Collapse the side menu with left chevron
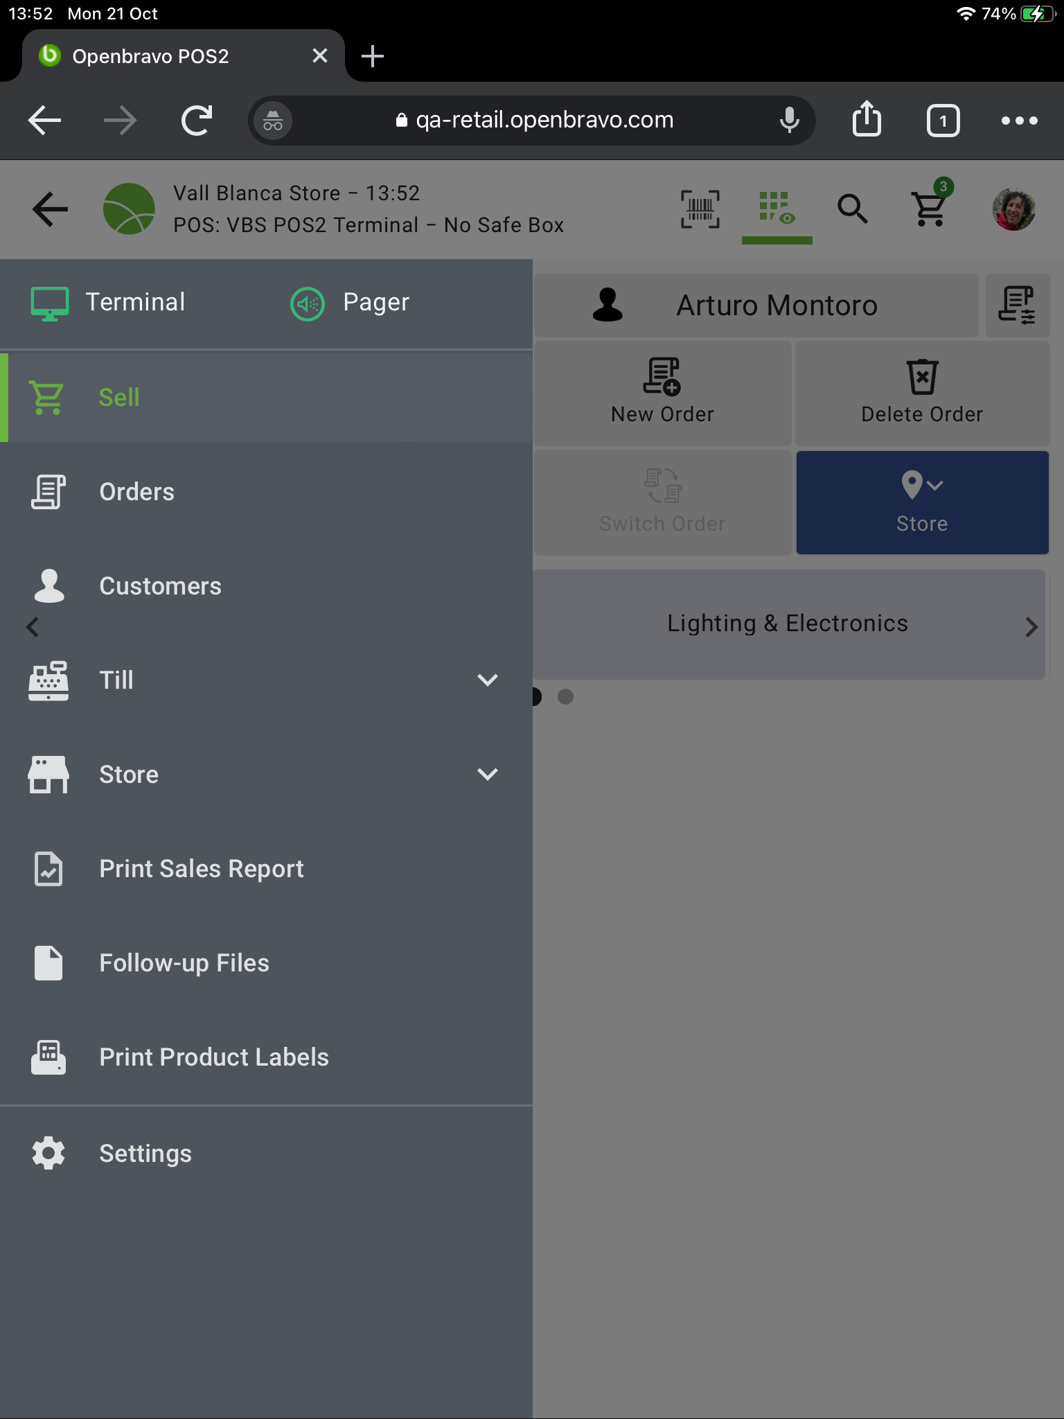 32,627
